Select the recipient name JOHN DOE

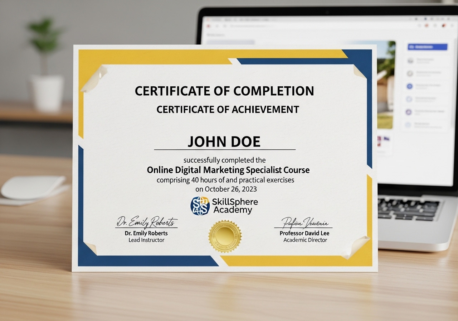tap(224, 142)
